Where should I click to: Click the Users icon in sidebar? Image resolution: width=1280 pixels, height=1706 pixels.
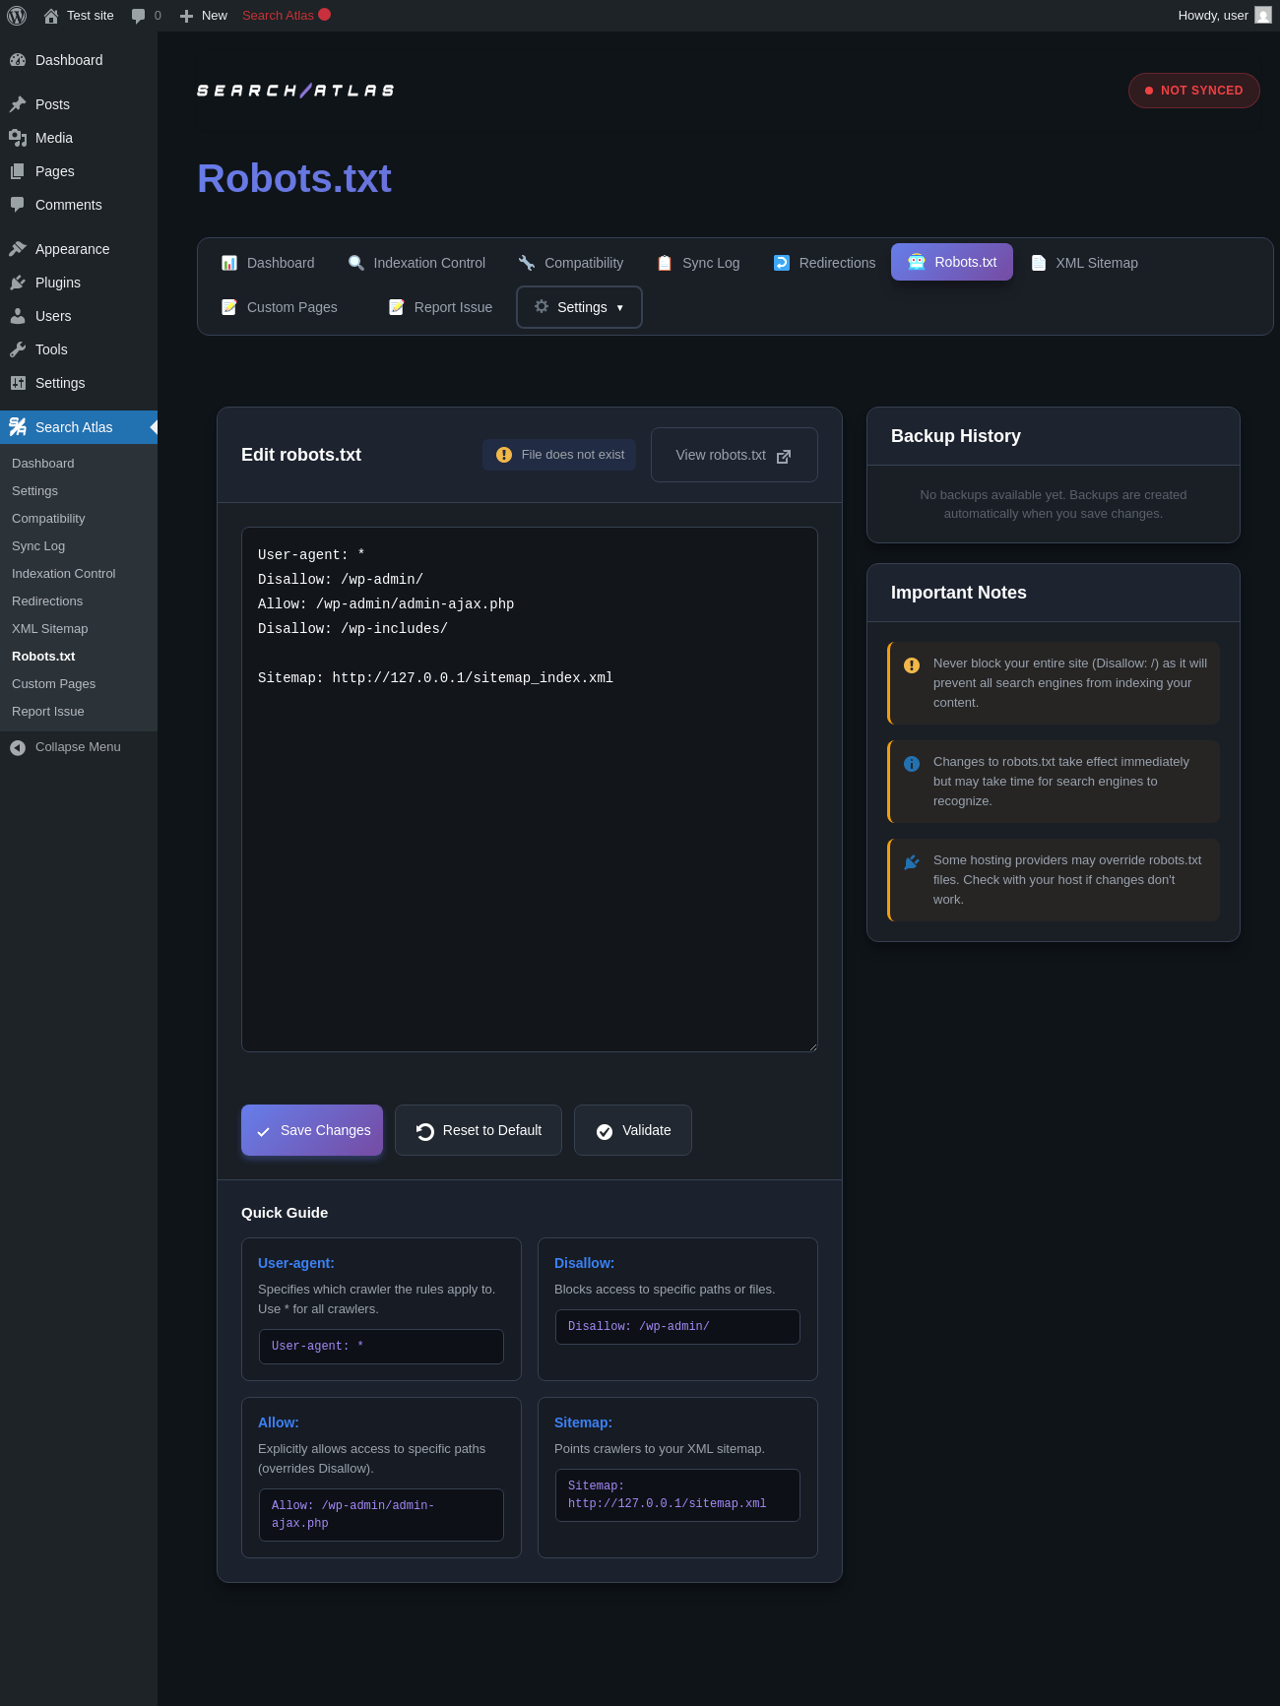18,316
